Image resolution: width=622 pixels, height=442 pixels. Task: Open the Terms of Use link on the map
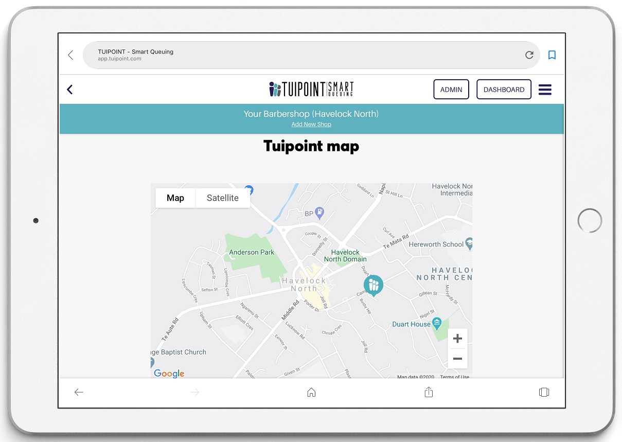(454, 377)
